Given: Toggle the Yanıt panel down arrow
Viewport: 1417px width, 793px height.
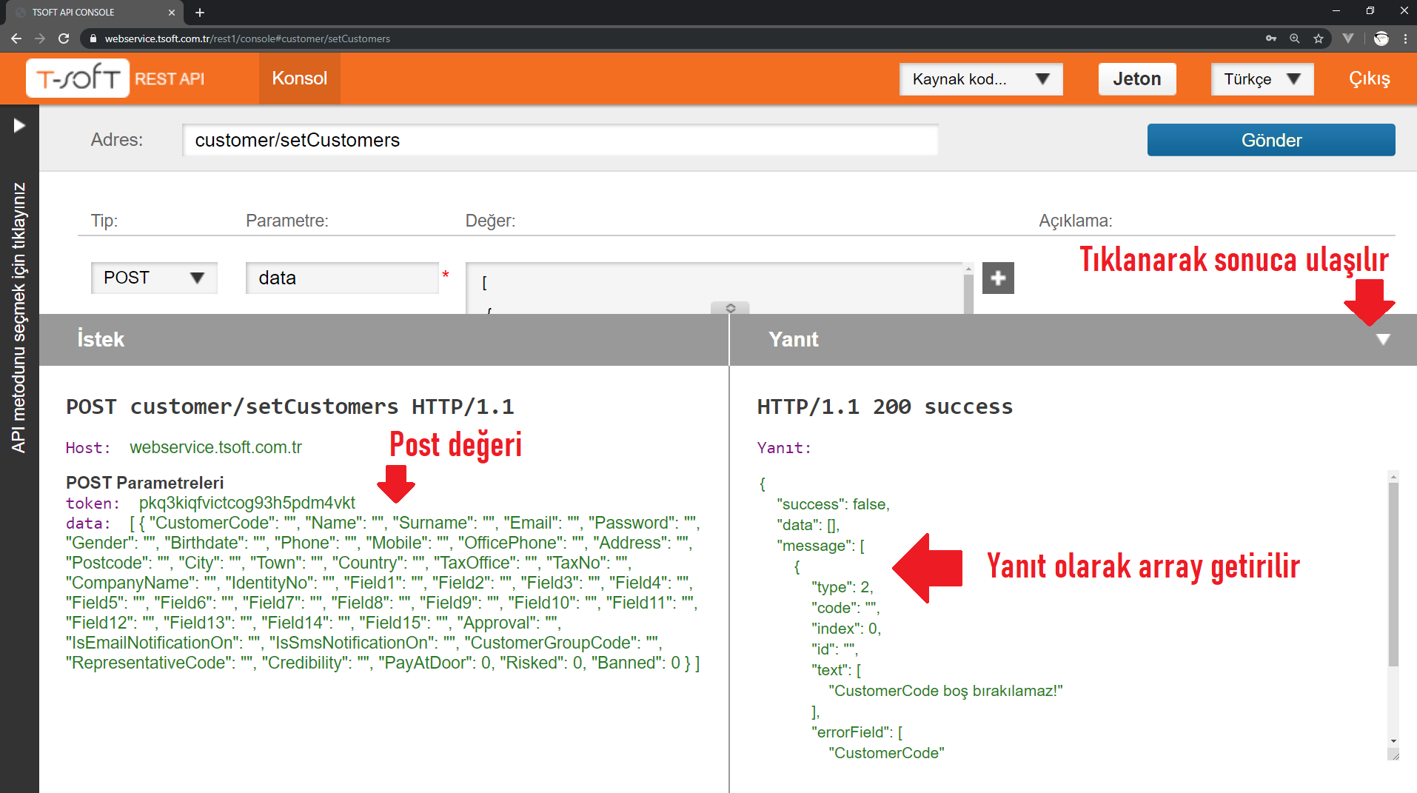Looking at the screenshot, I should [x=1383, y=339].
